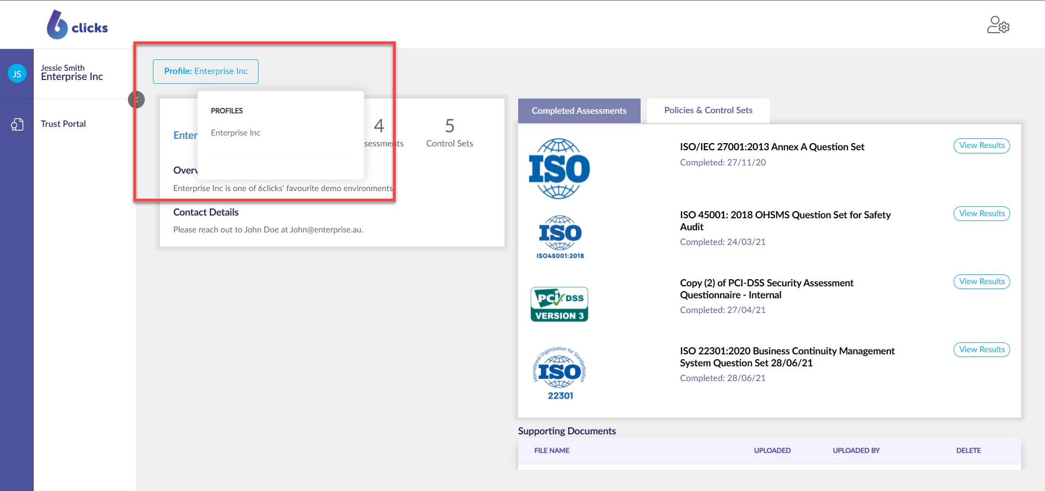
Task: Click the DELETE column header
Action: pyautogui.click(x=968, y=451)
